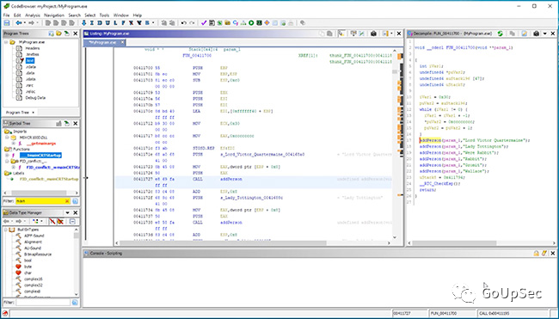The height and width of the screenshot is (319, 559).
Task: Open the Tools menu
Action: click(104, 15)
